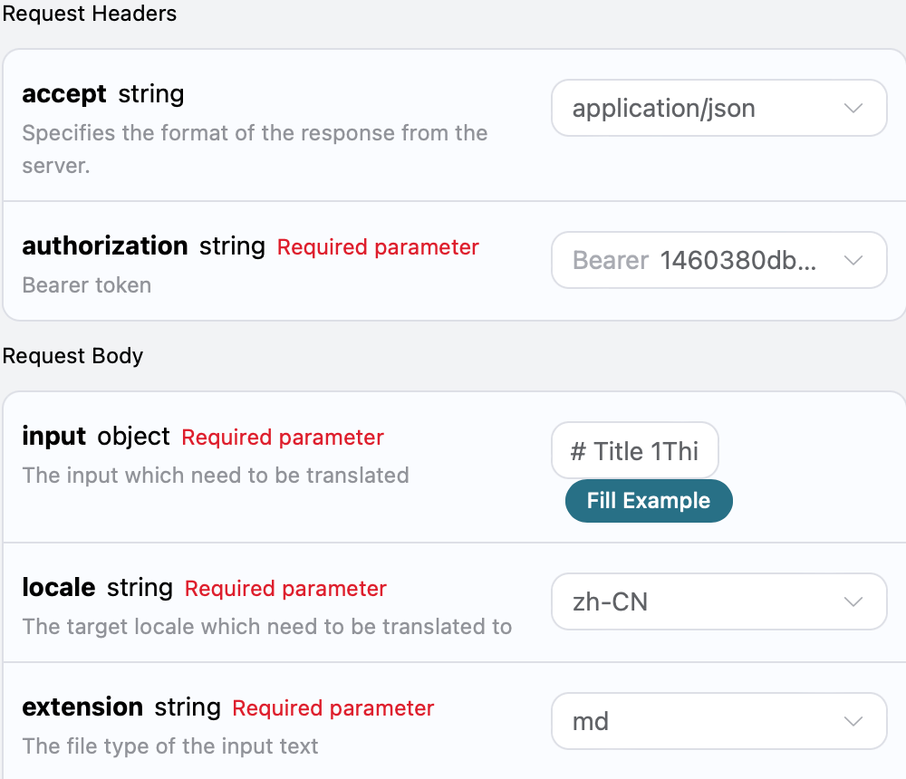
Task: Expand the zh-CN locale selector
Action: pyautogui.click(x=707, y=602)
